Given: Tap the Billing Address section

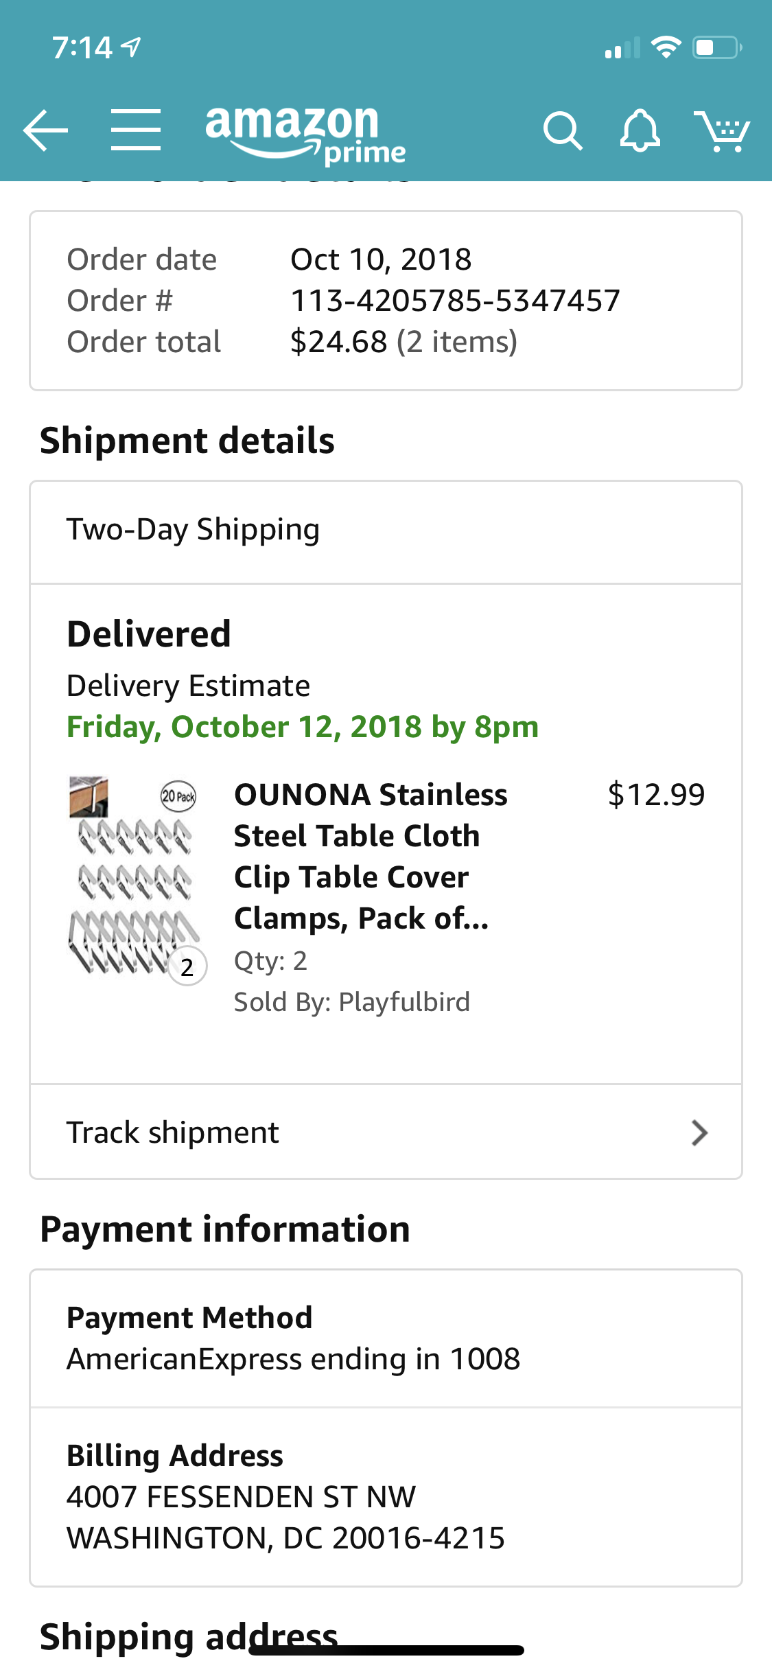Looking at the screenshot, I should [x=386, y=1496].
